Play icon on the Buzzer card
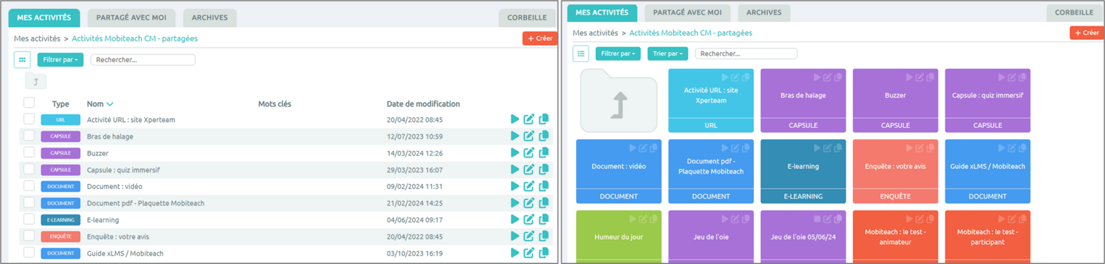This screenshot has width=1105, height=264. coord(910,77)
